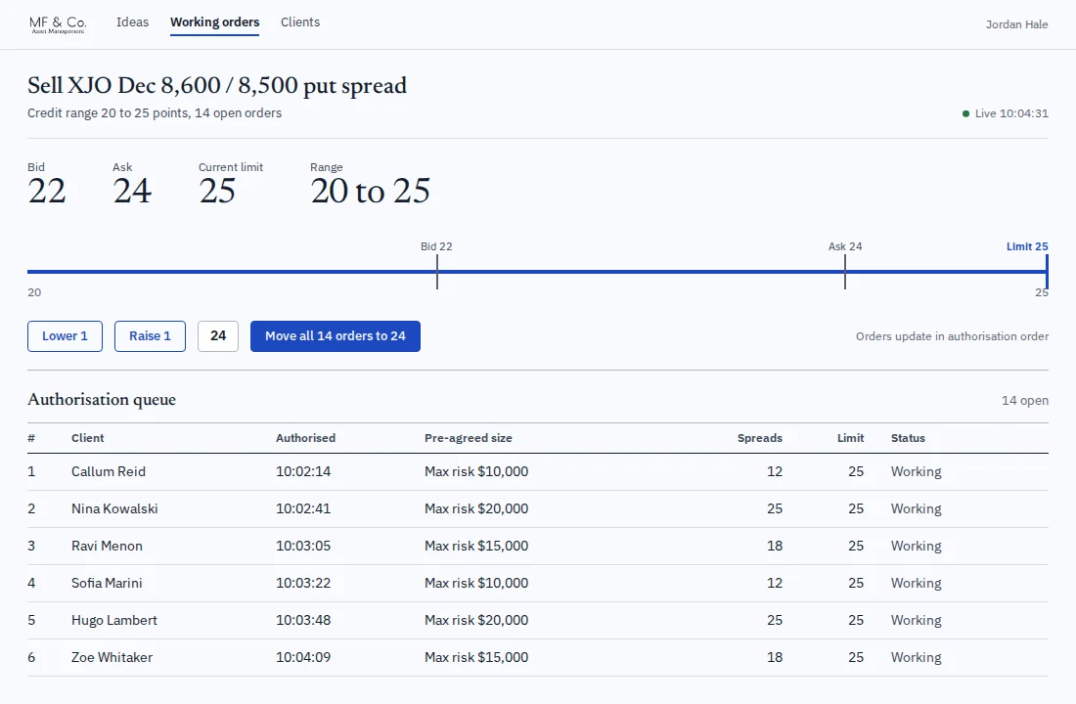Click authorised time 10:03:48
This screenshot has height=704, width=1076.
point(303,620)
